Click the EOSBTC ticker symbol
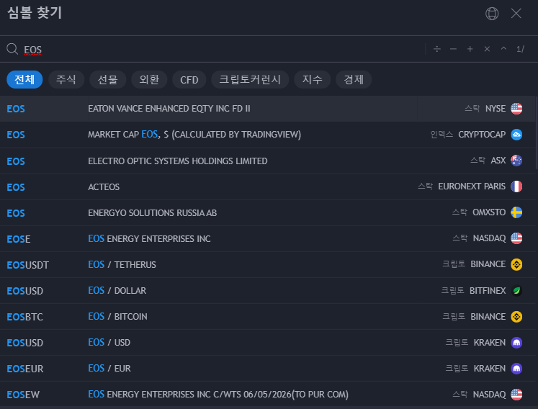Screen dimensions: 538x409 coord(24,317)
